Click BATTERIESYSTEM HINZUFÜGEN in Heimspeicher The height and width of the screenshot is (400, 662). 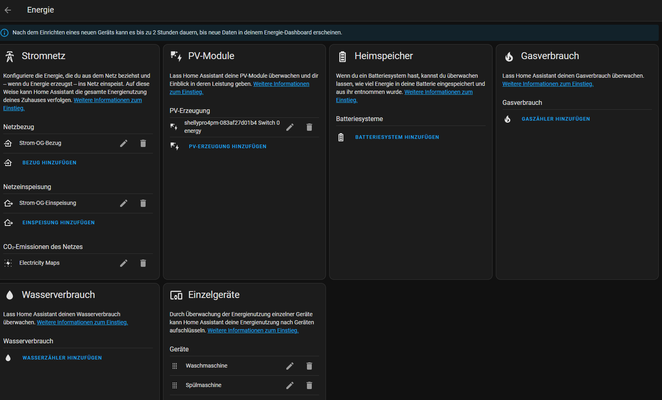397,137
